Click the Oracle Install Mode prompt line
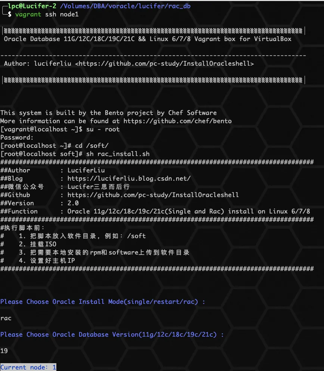 coord(103,302)
